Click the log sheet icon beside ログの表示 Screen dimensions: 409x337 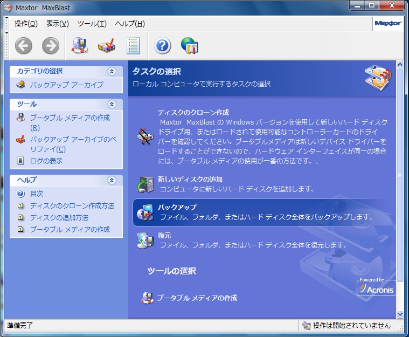pyautogui.click(x=20, y=161)
